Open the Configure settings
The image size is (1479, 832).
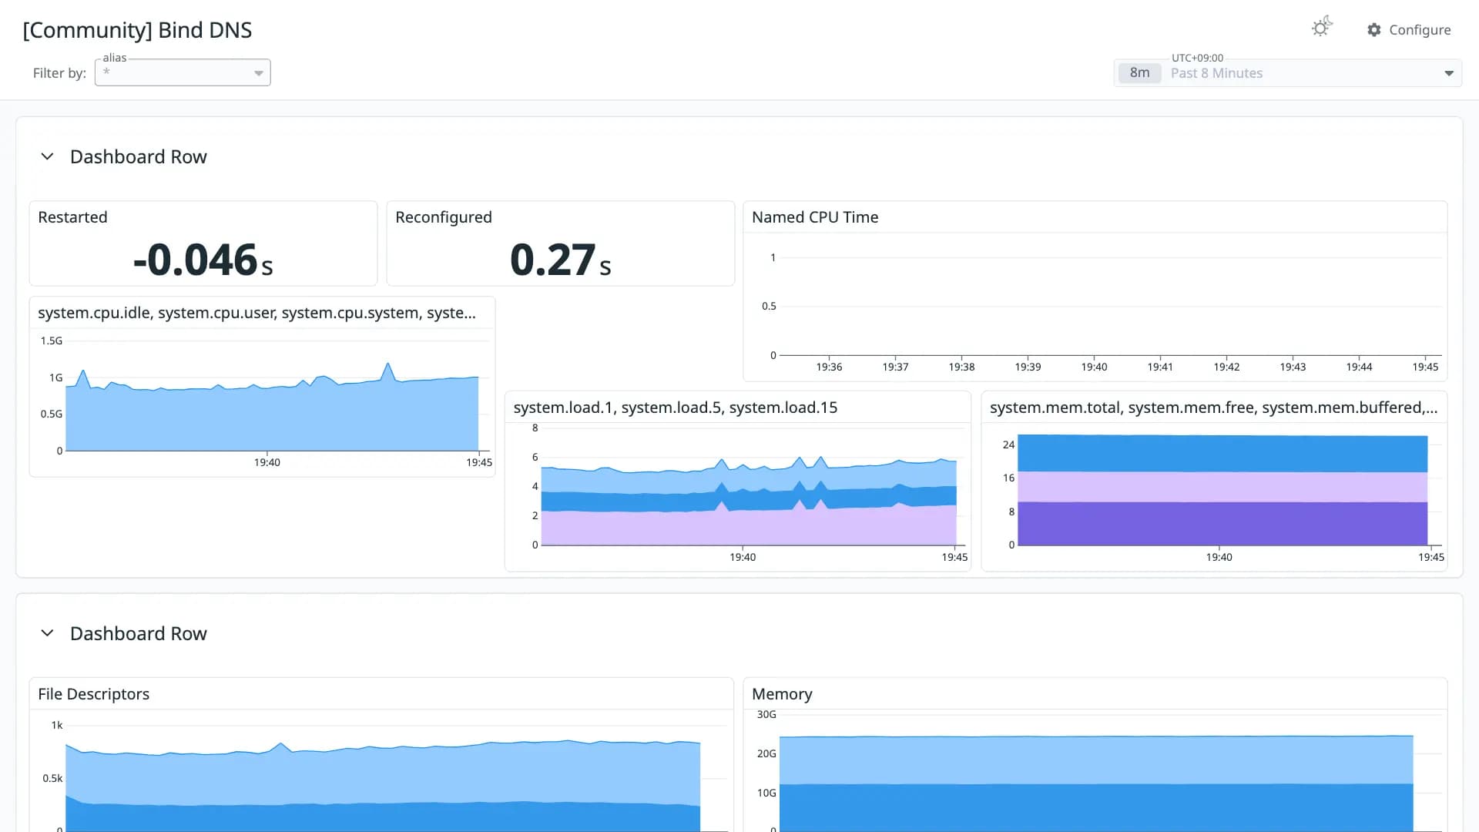(x=1409, y=30)
